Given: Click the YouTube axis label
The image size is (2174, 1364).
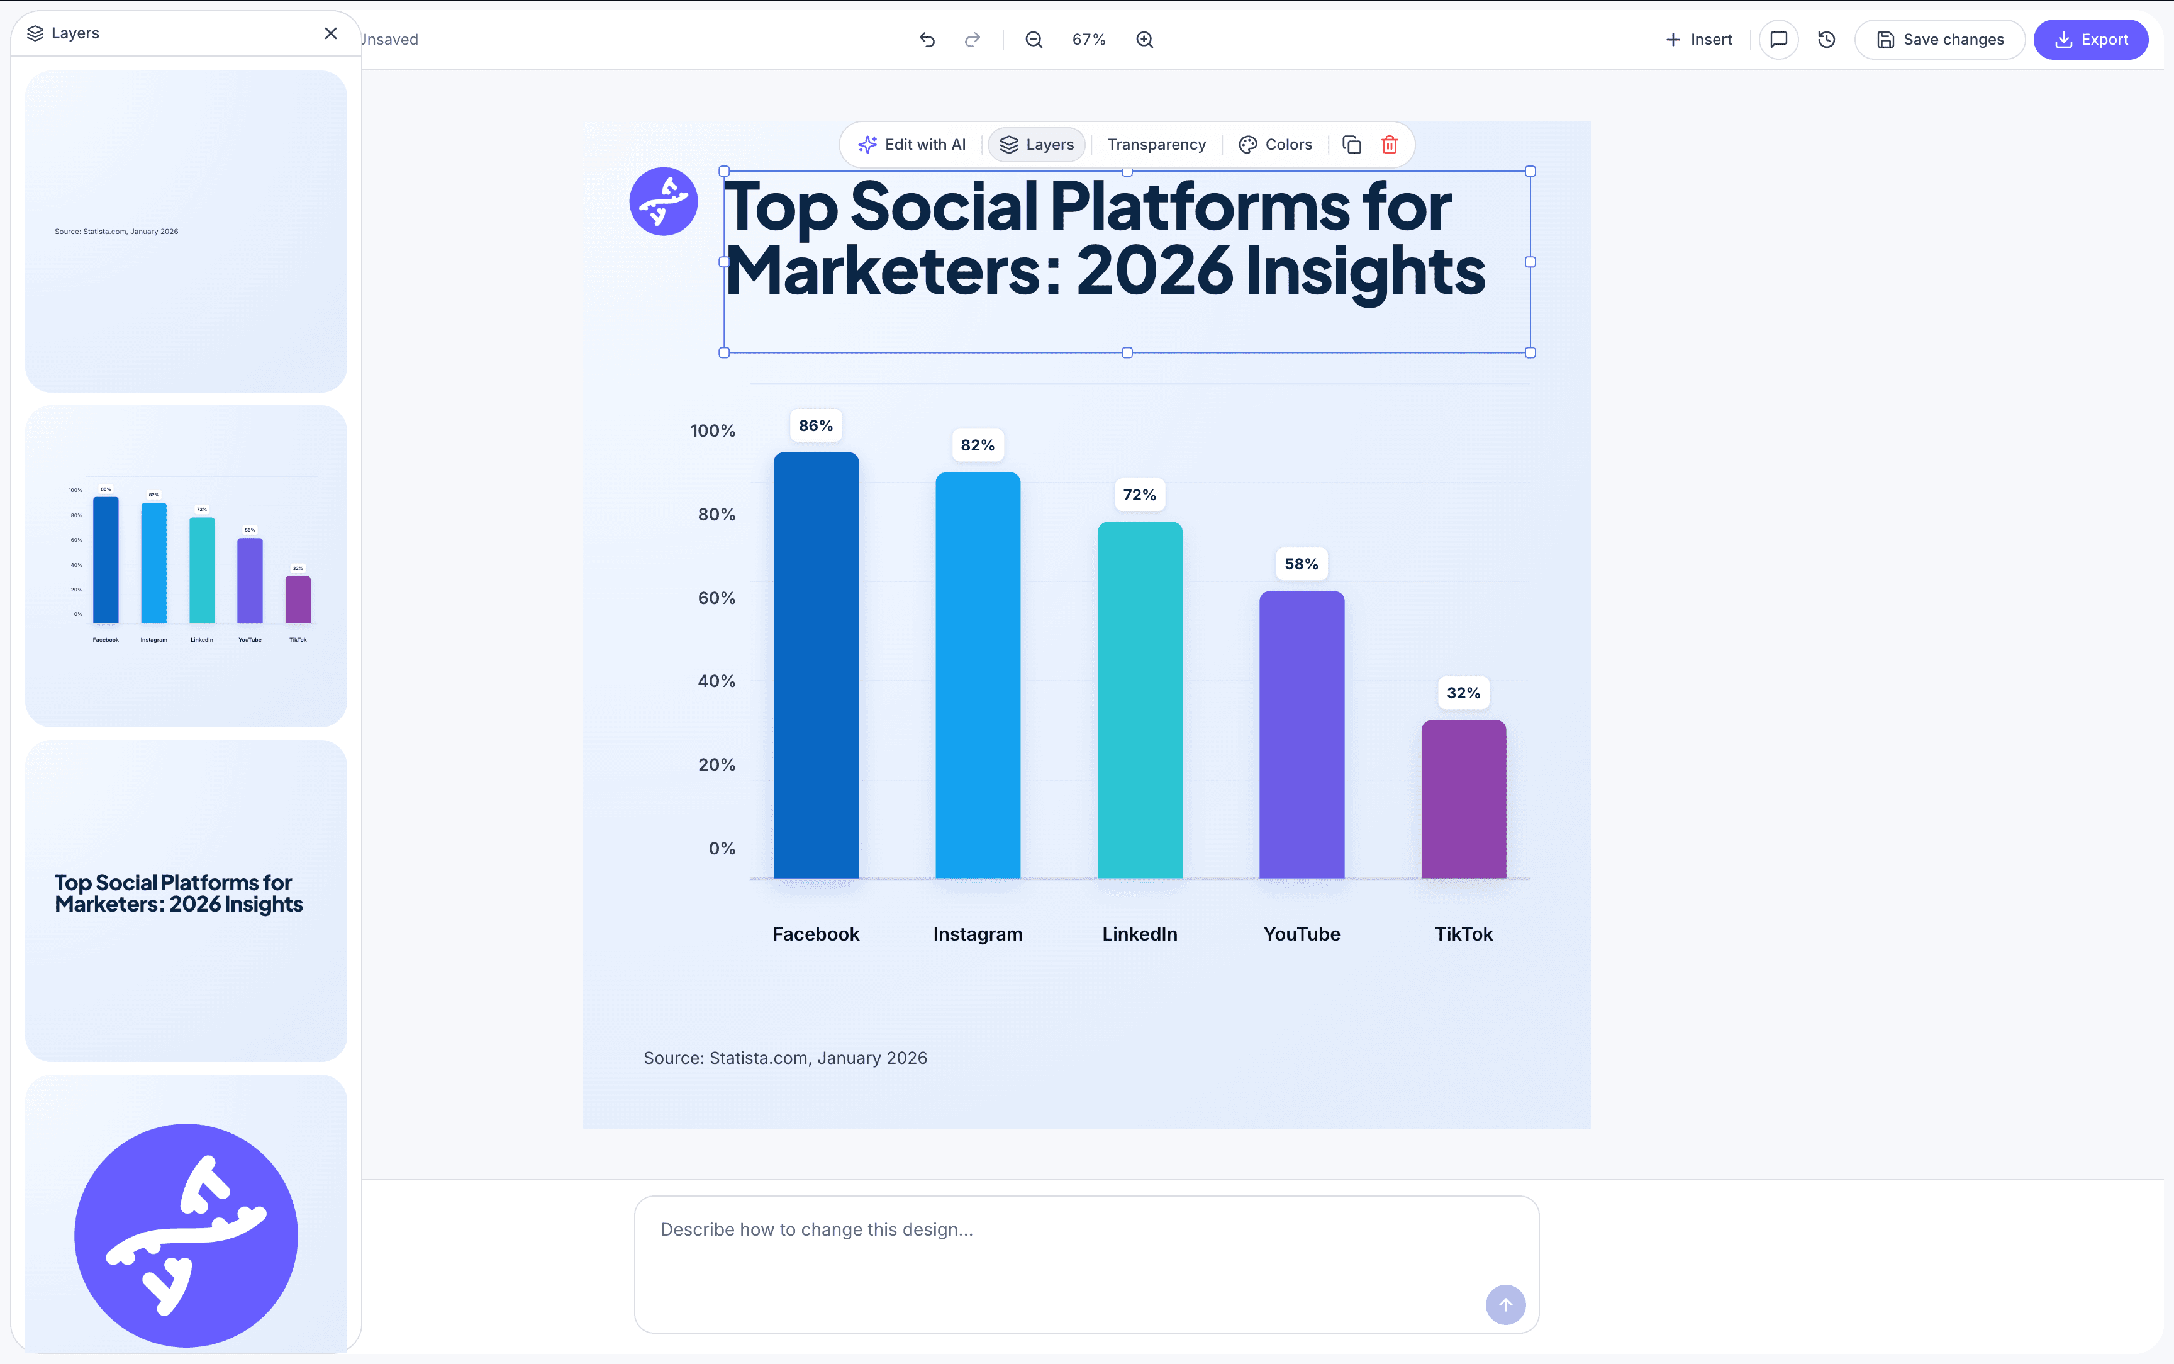Looking at the screenshot, I should click(1301, 934).
